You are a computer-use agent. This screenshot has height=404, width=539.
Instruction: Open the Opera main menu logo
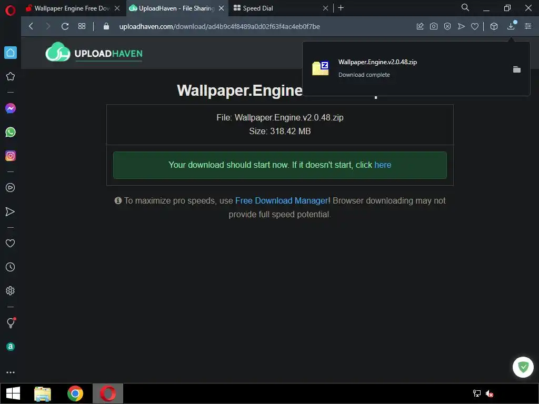pos(11,11)
